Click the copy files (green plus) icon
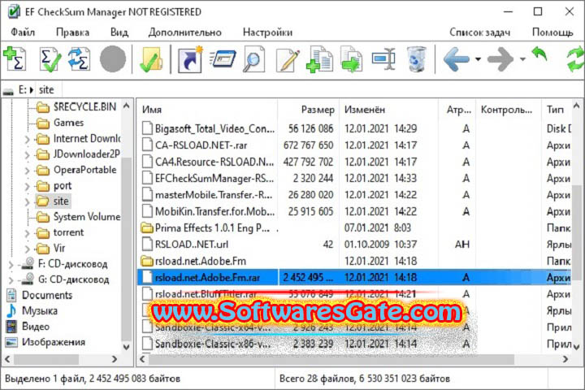Screen dimensions: 585x390 point(319,58)
